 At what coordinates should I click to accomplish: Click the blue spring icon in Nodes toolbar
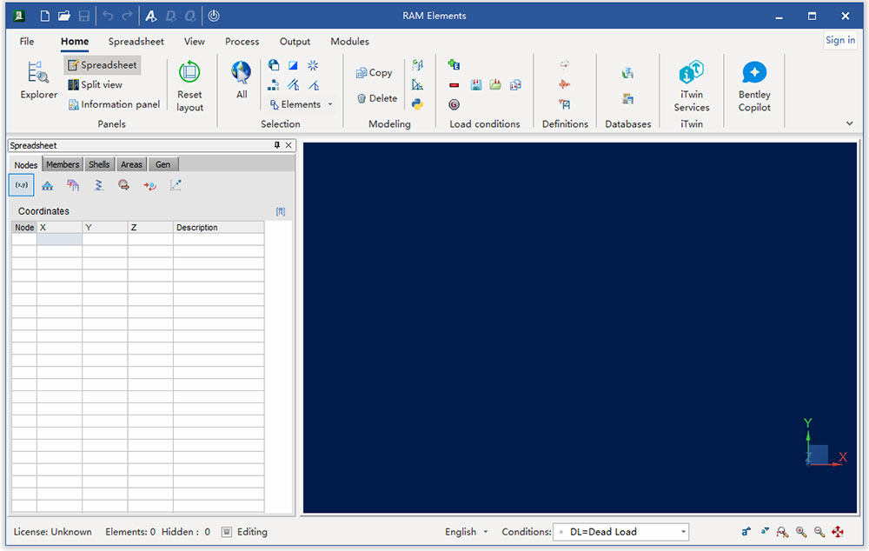tap(99, 185)
